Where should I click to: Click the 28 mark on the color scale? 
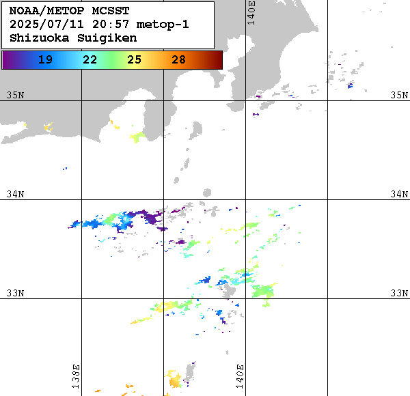(x=178, y=60)
